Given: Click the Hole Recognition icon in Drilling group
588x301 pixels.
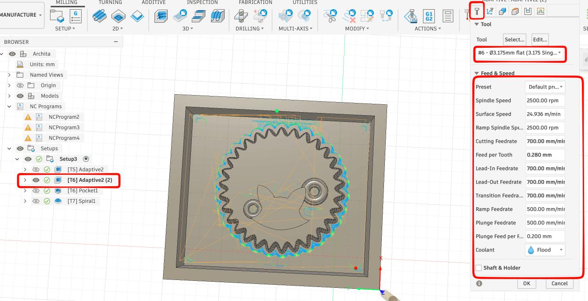Looking at the screenshot, I should (x=261, y=16).
